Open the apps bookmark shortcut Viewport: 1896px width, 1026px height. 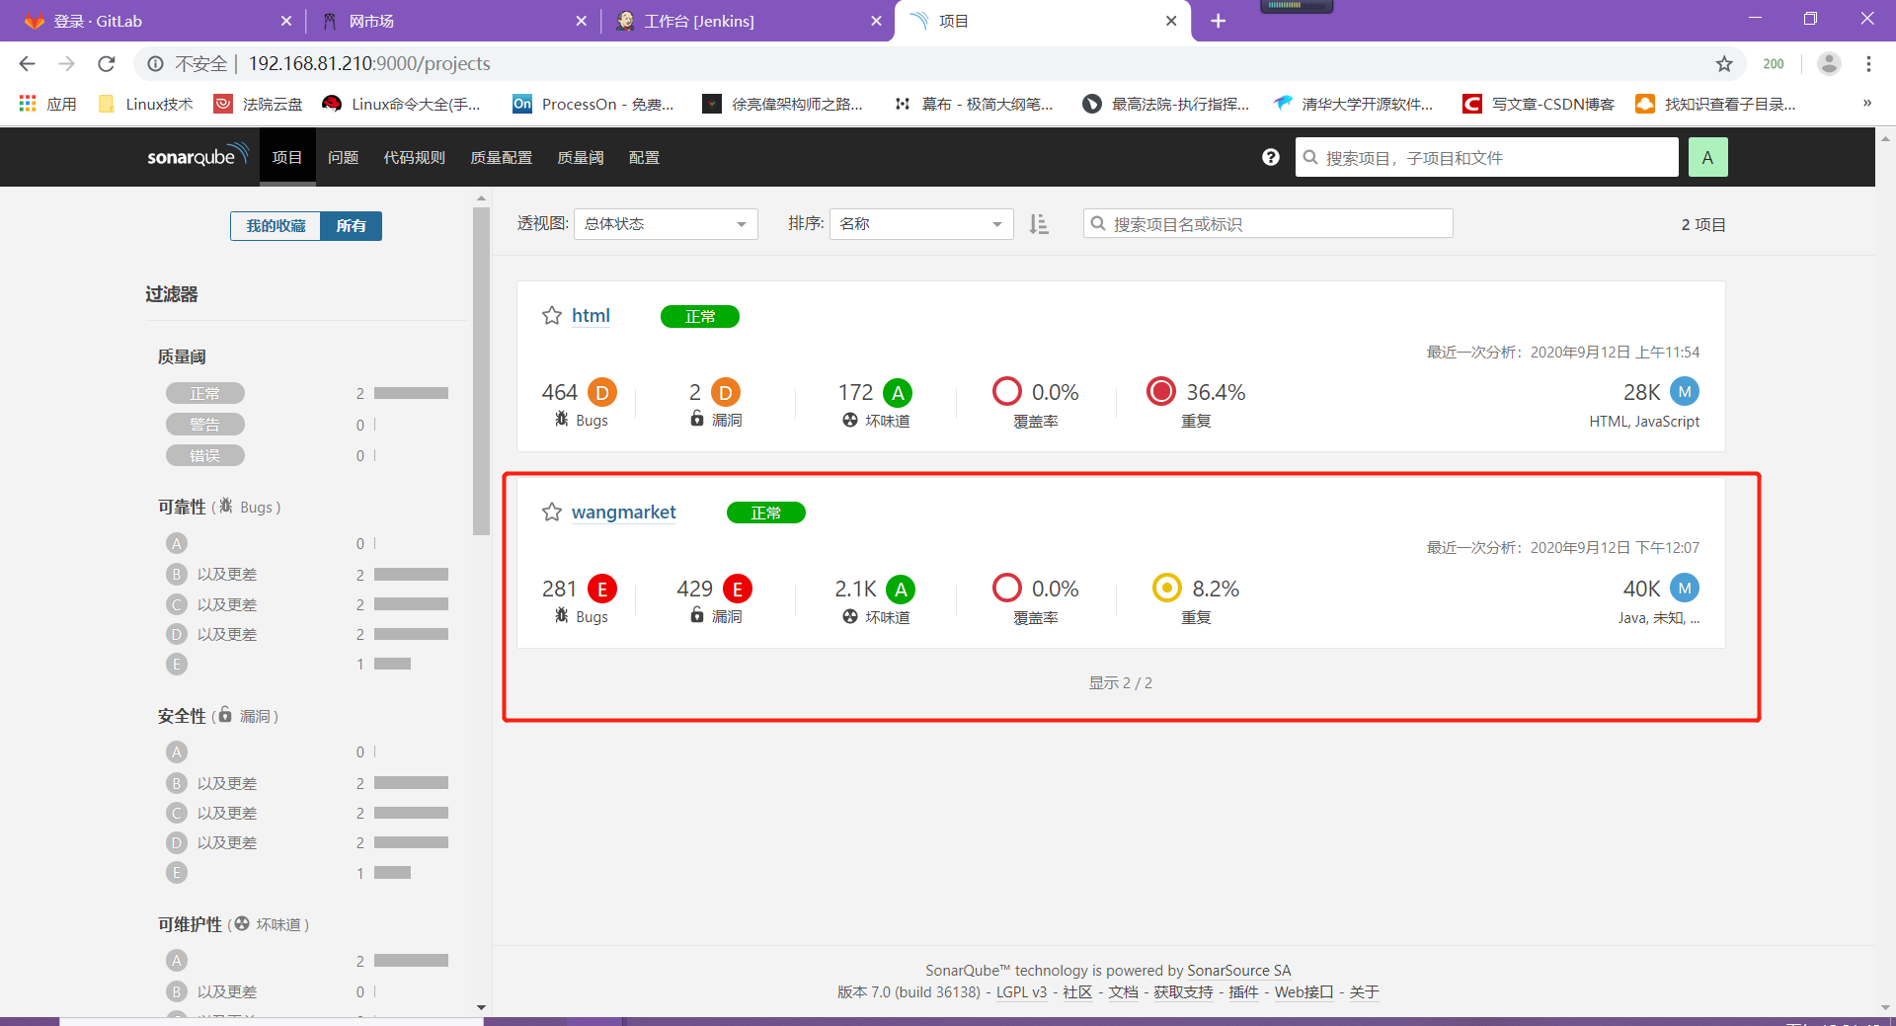coord(48,104)
